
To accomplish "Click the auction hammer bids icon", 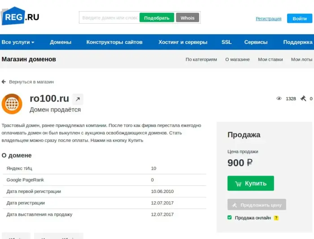I will 303,98.
